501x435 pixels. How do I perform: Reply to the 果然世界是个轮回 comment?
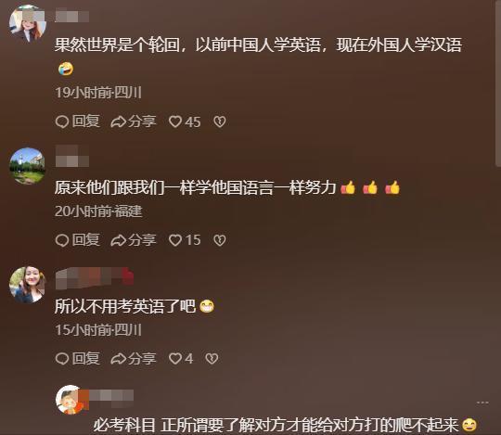78,122
